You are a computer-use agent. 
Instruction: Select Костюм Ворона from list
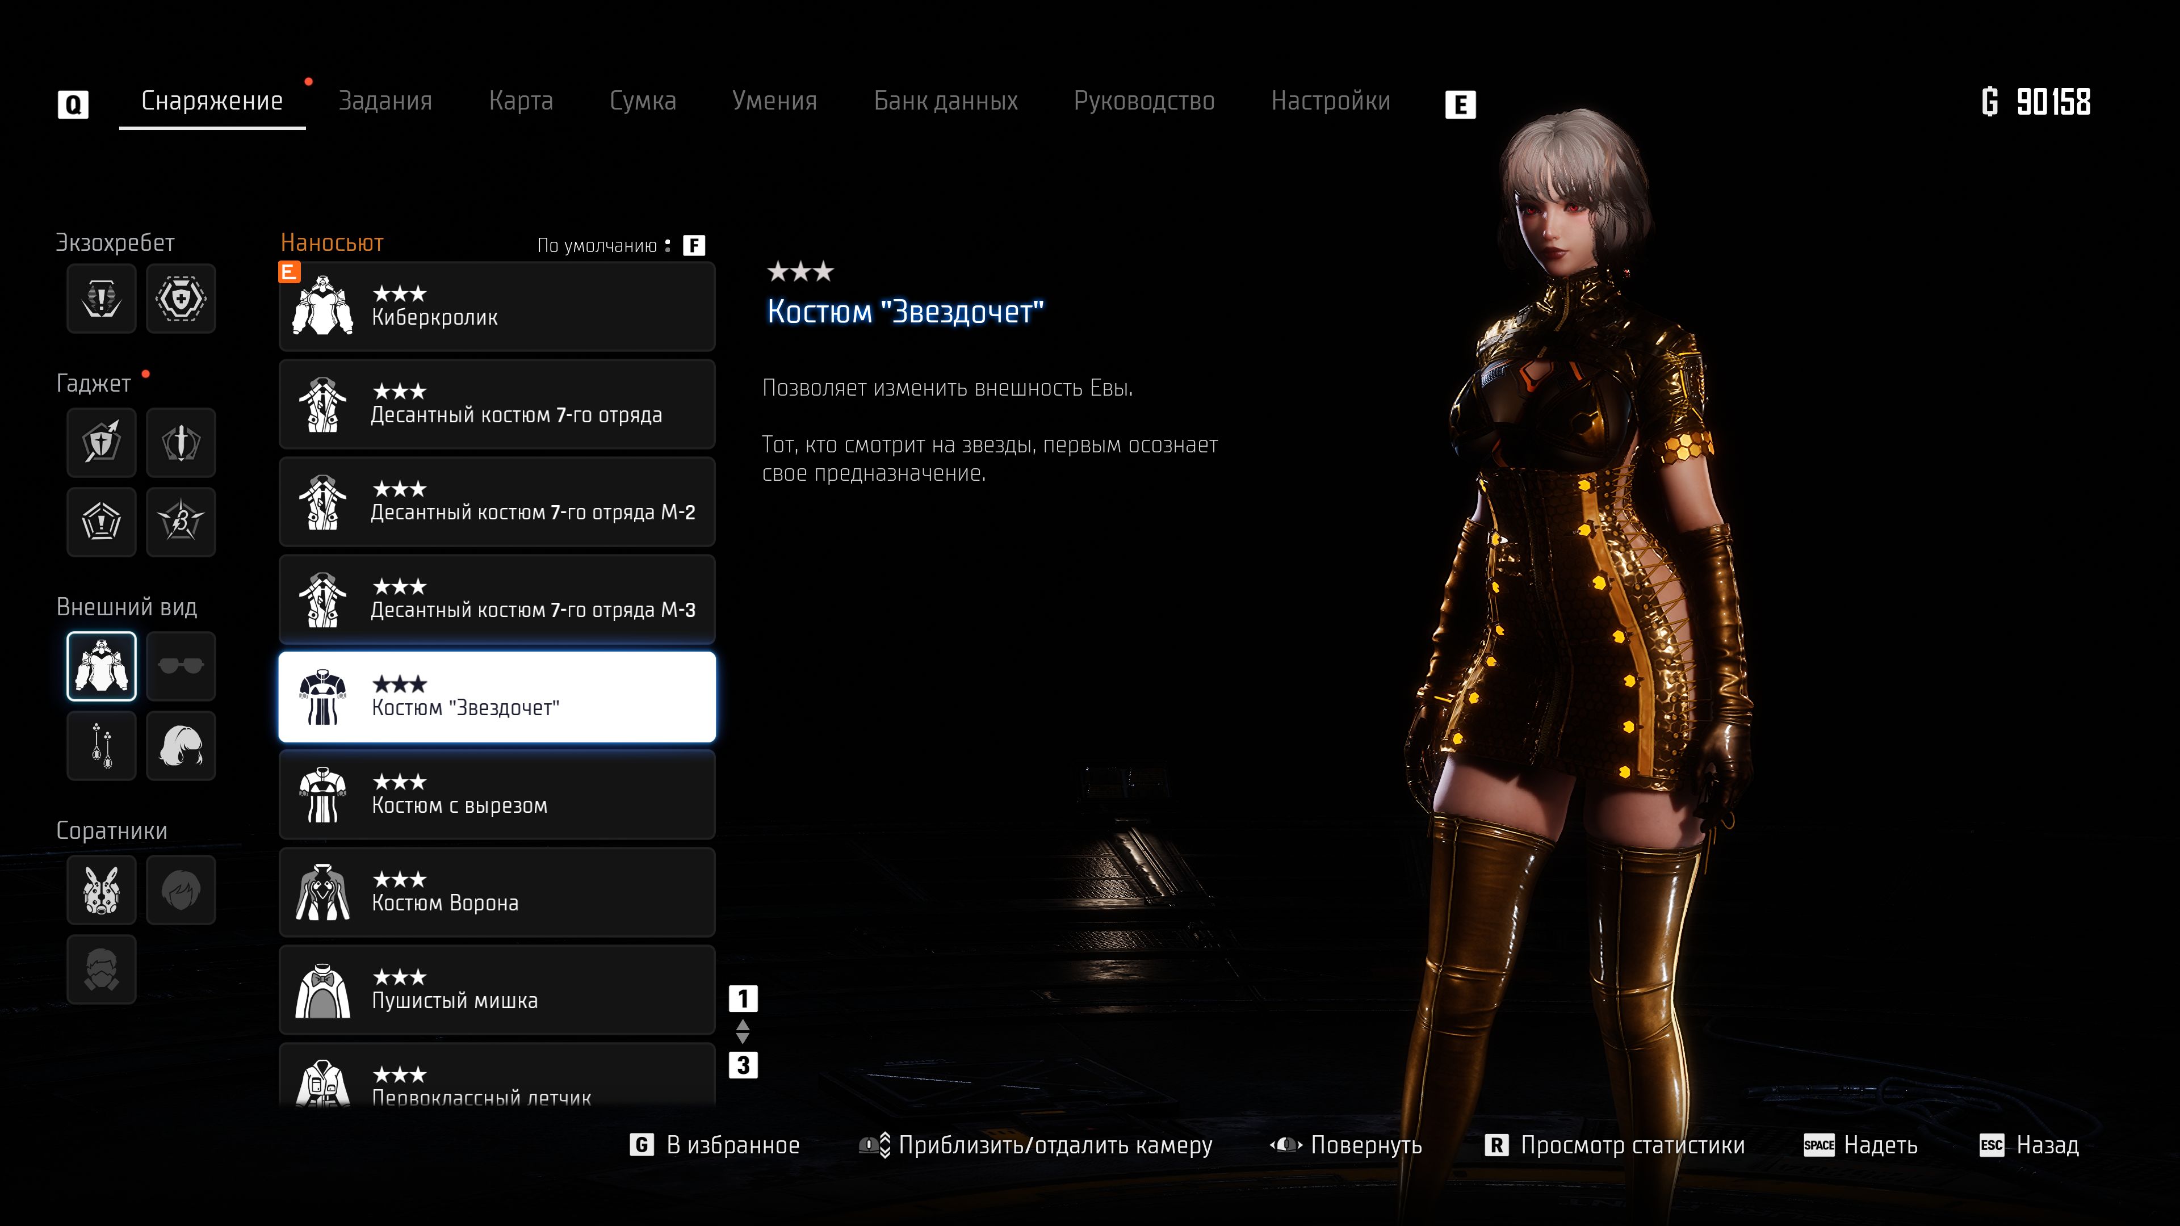point(497,892)
